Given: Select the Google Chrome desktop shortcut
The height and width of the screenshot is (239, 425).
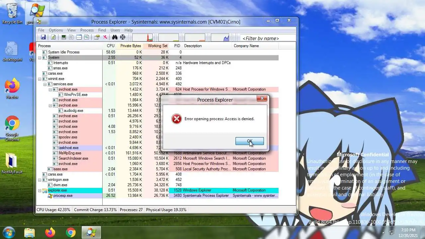Looking at the screenshot, I should (12, 128).
